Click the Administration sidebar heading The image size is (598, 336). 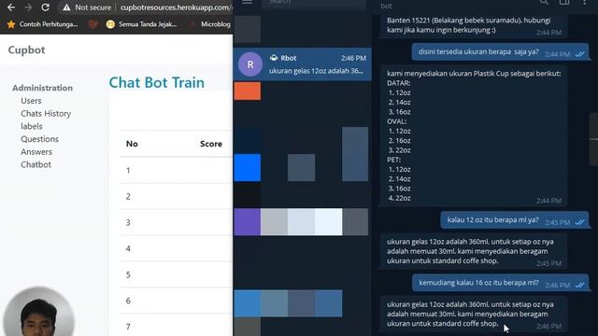pos(42,88)
